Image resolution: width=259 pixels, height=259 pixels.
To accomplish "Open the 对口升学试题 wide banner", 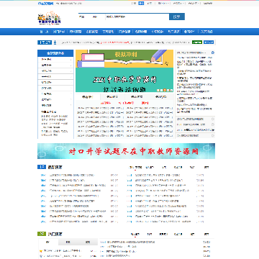I will click(126, 151).
